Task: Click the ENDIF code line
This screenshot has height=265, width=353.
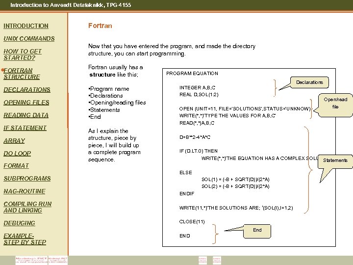Action: (187, 193)
